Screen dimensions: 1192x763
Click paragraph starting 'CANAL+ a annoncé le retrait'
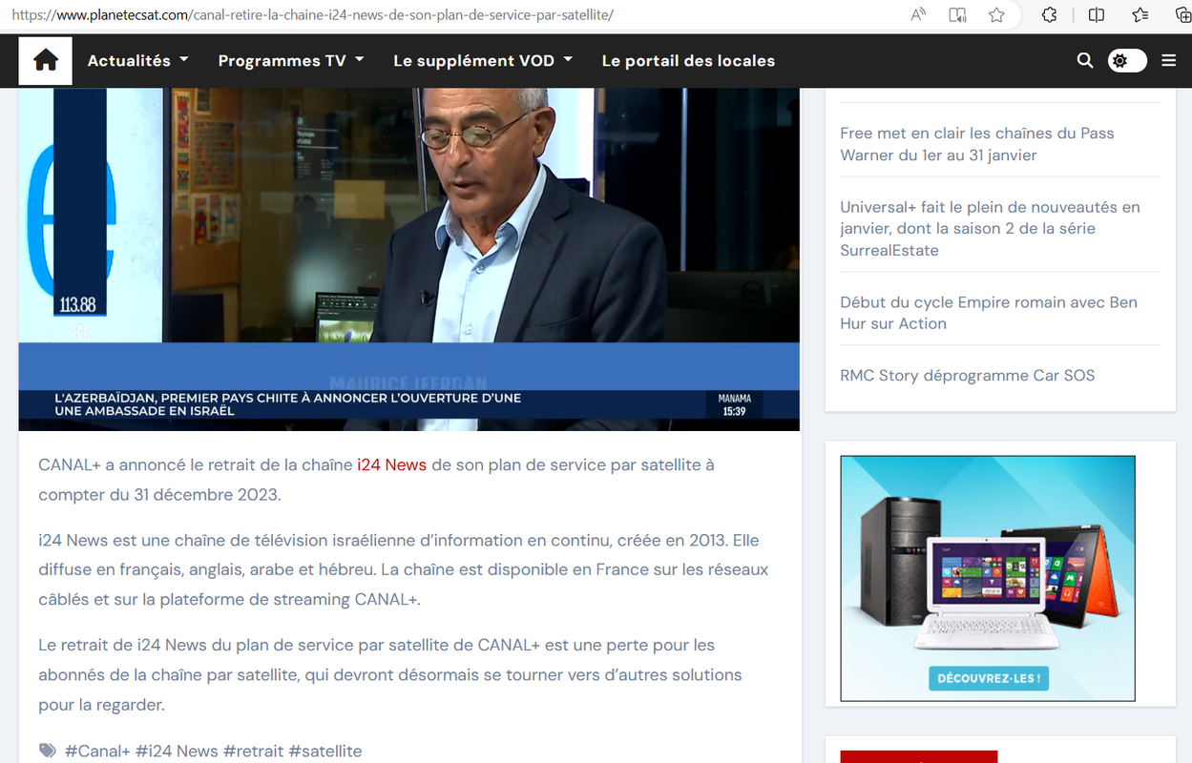(376, 480)
